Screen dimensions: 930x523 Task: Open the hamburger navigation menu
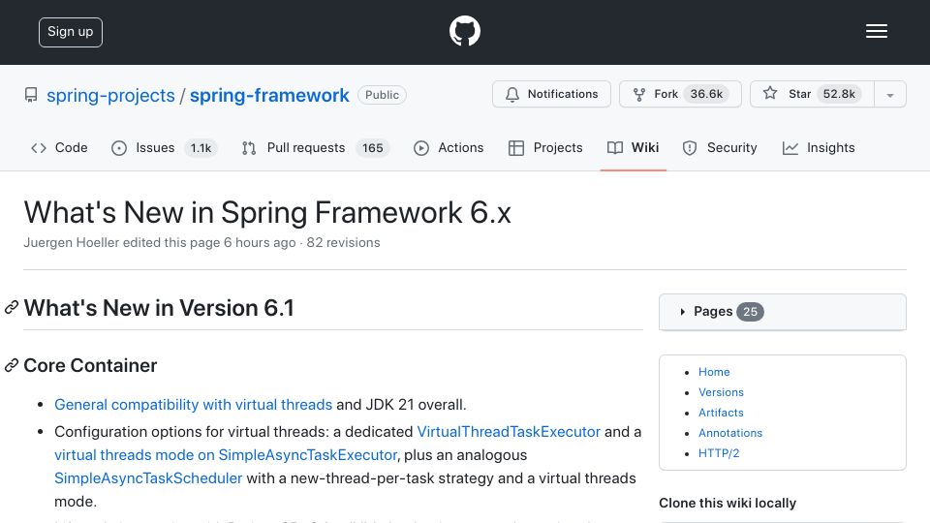point(876,31)
